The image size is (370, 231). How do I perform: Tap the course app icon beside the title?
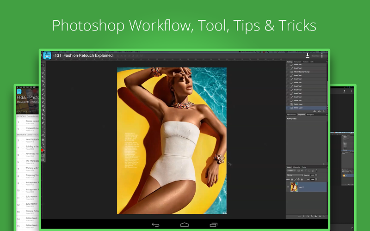tap(47, 55)
